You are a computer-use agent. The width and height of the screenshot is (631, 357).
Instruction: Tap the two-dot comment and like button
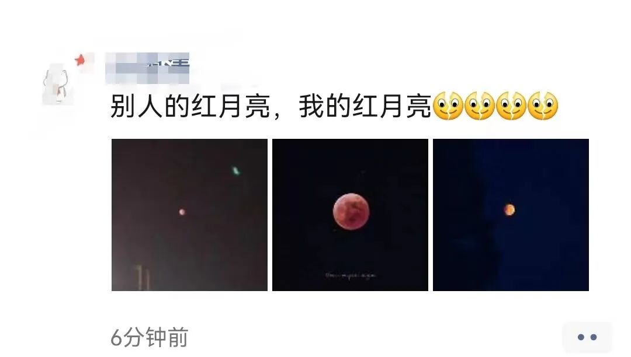[x=587, y=337]
